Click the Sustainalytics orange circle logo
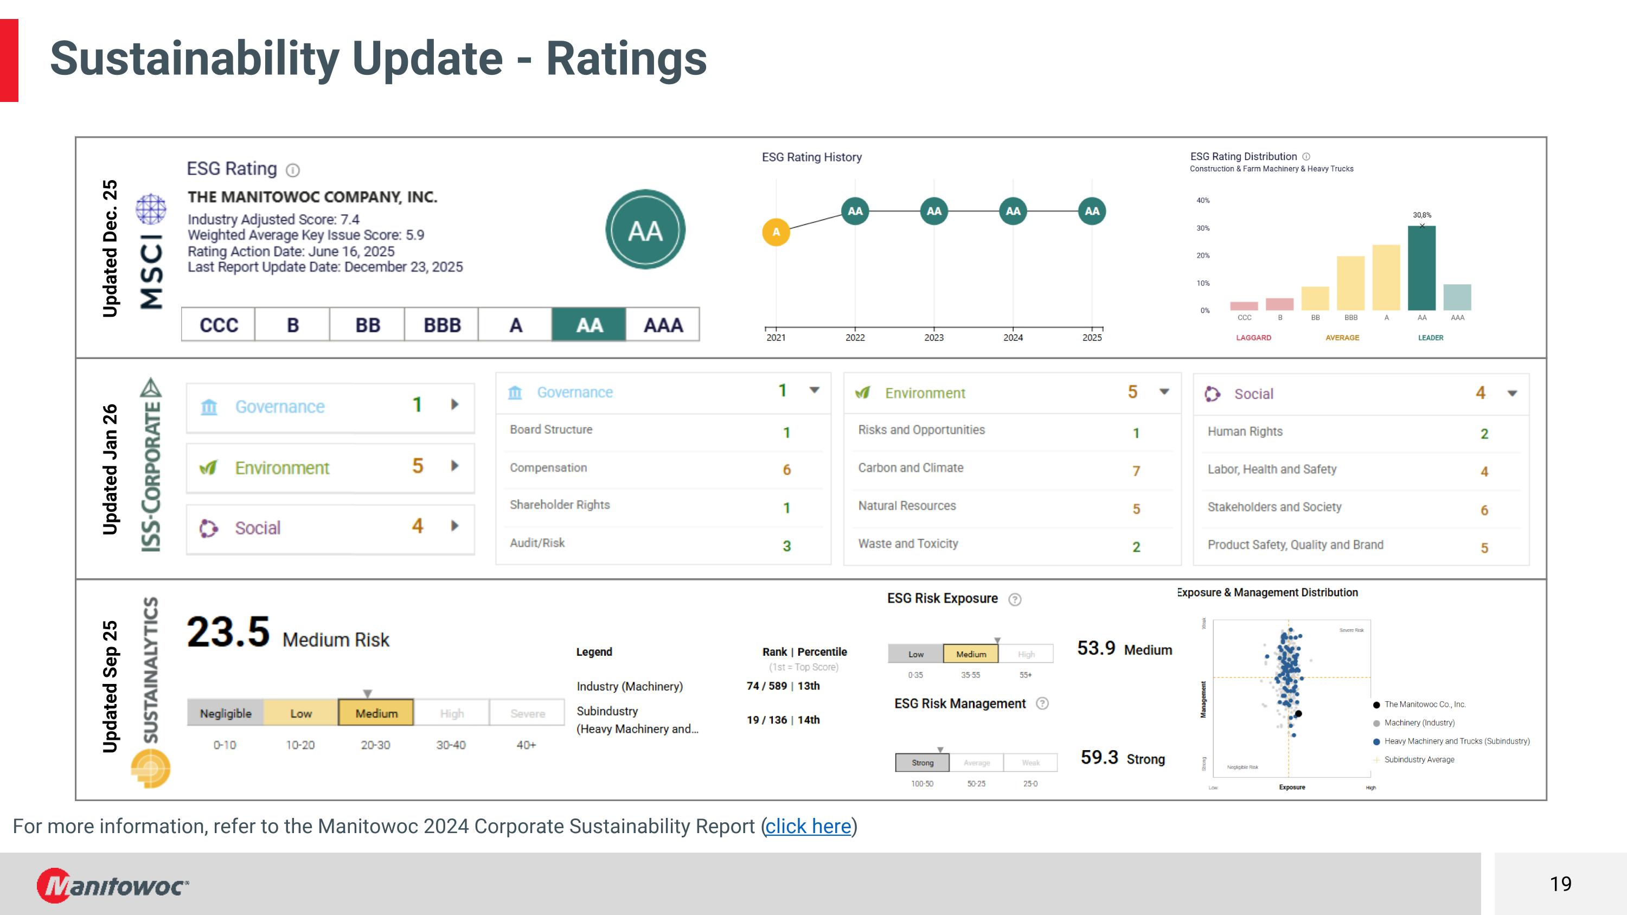 click(x=151, y=768)
